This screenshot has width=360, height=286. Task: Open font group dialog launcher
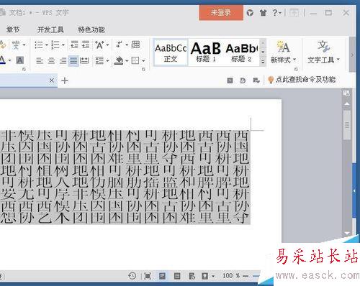coord(24,69)
